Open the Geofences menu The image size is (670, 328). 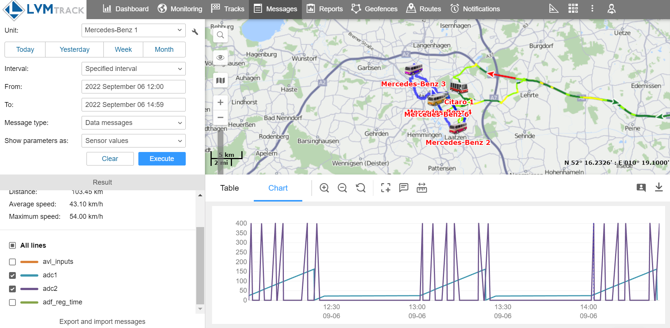pos(374,9)
